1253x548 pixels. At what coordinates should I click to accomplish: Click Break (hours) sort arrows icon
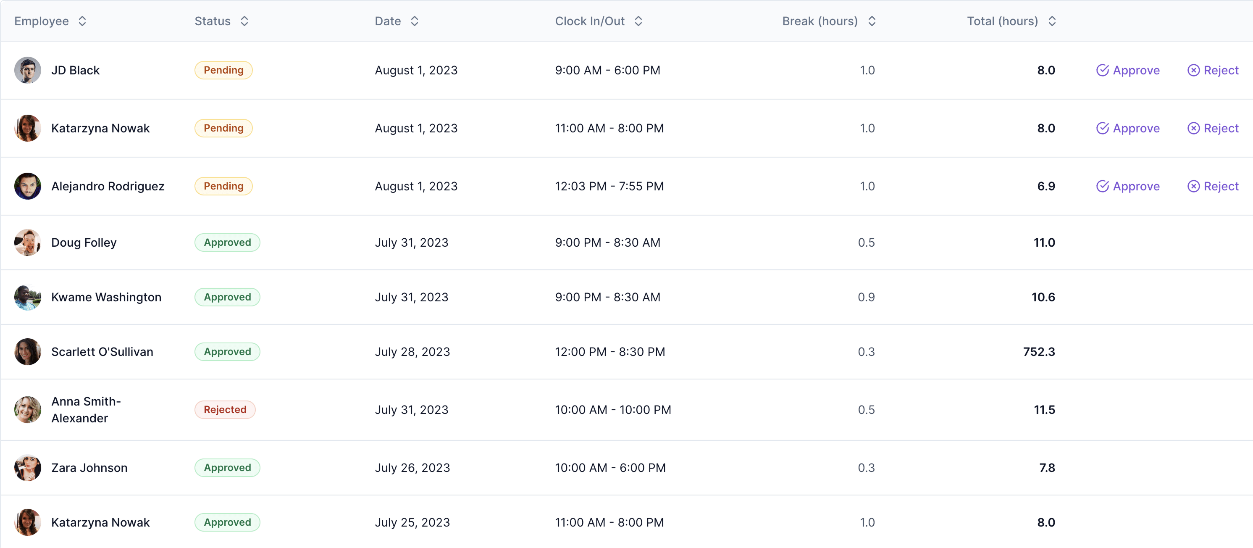(x=872, y=21)
